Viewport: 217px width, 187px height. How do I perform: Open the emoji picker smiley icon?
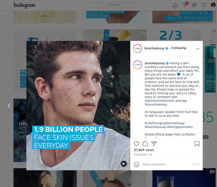137,164
